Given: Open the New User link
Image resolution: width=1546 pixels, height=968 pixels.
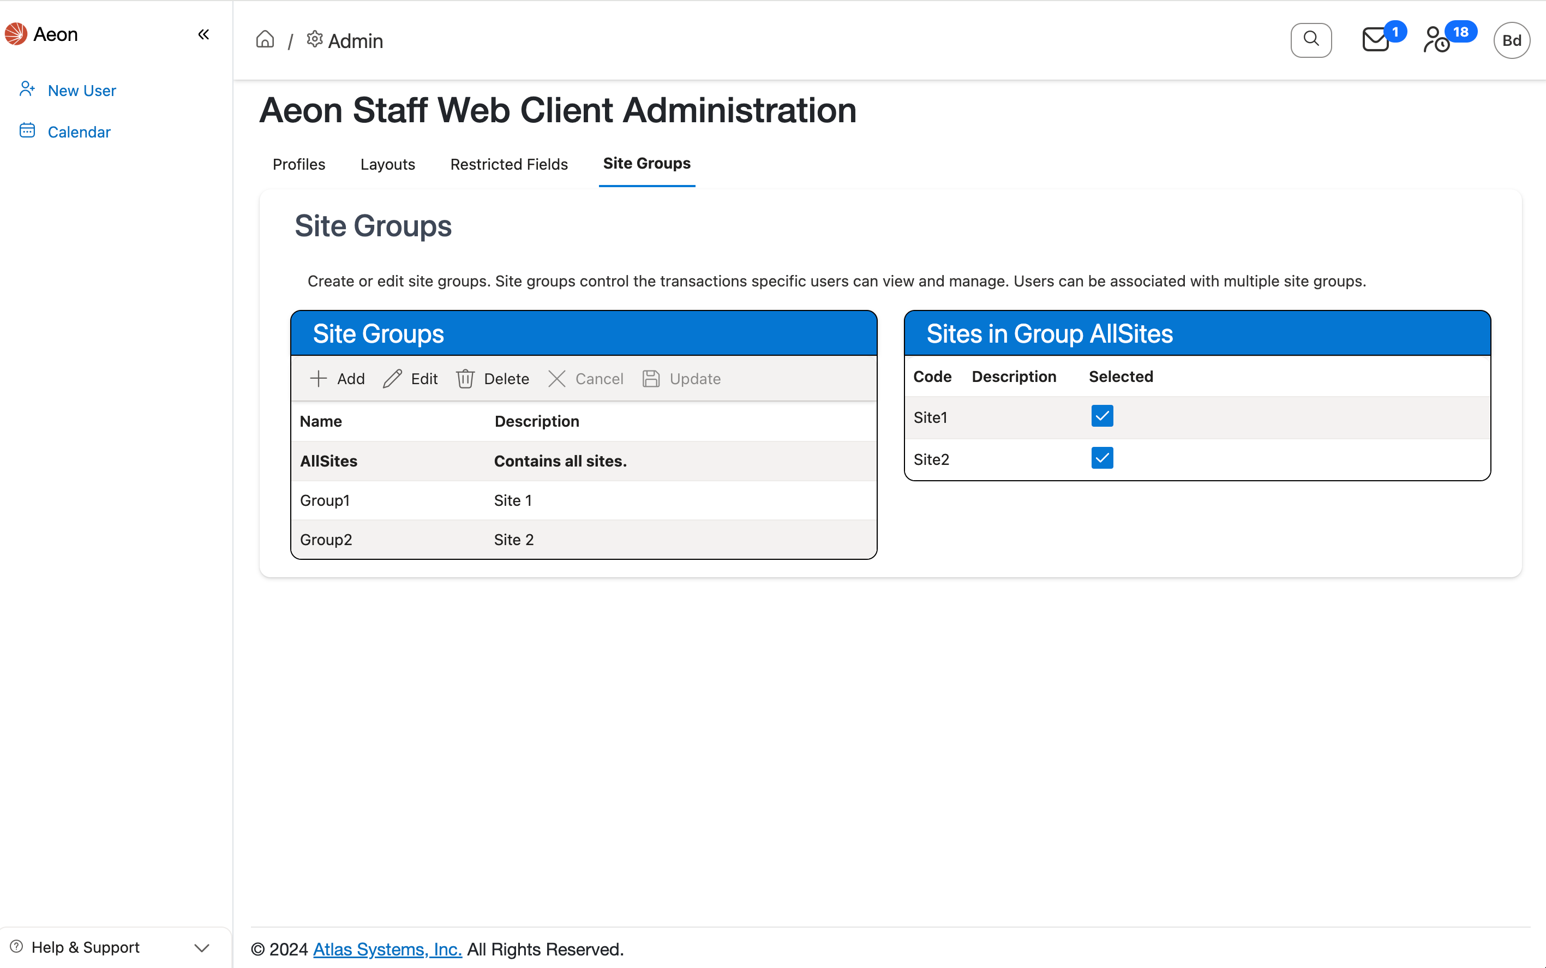Looking at the screenshot, I should [x=81, y=90].
